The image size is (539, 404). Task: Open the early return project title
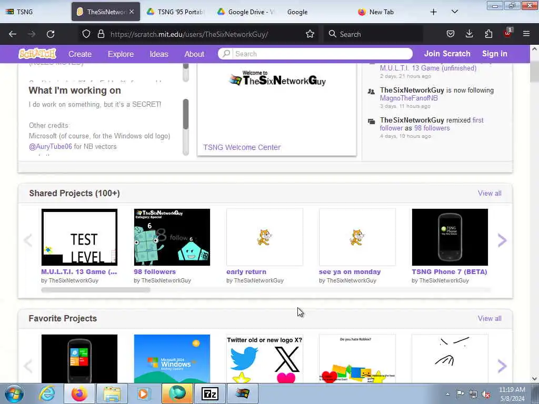click(x=246, y=272)
